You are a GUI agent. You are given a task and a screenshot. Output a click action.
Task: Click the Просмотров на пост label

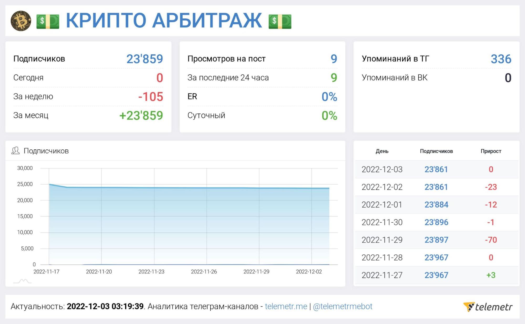(x=226, y=59)
